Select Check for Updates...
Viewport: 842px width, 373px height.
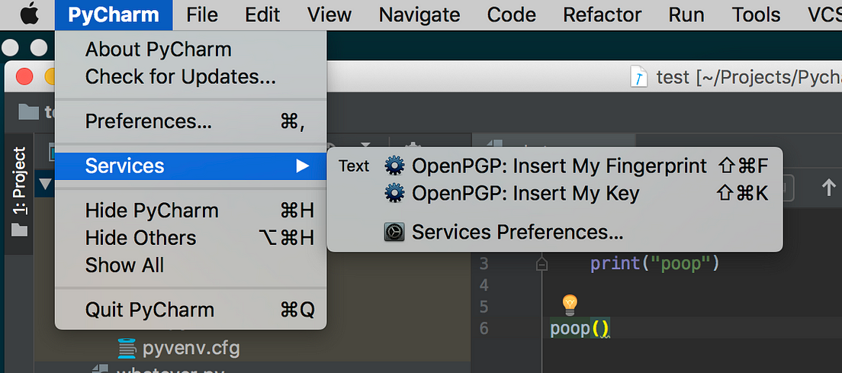(x=191, y=77)
